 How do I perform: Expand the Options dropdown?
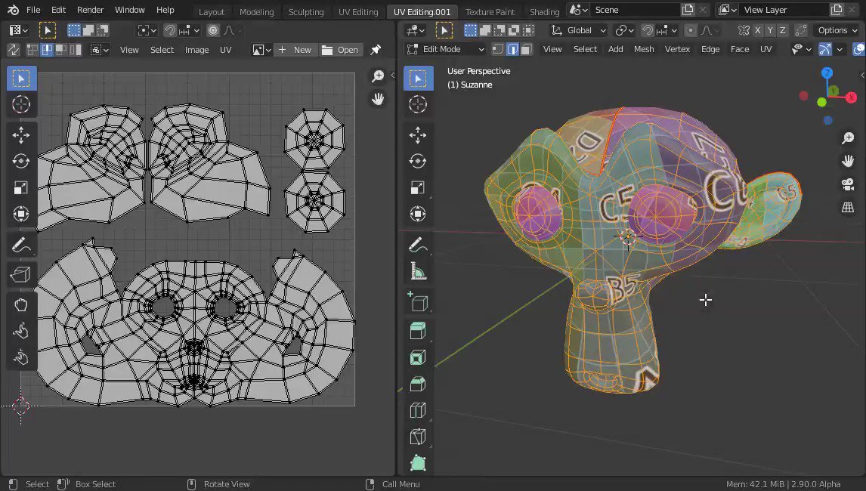click(837, 30)
